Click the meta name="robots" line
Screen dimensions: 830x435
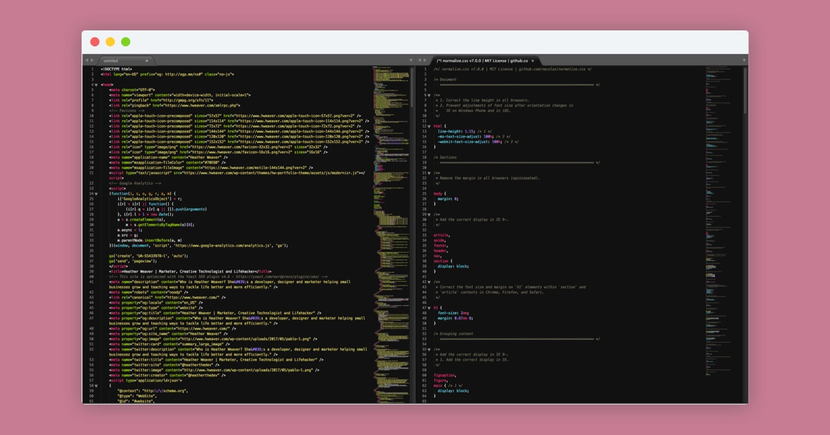pos(149,292)
